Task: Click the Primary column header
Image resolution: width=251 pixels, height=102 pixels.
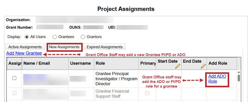Action: tap(148, 63)
